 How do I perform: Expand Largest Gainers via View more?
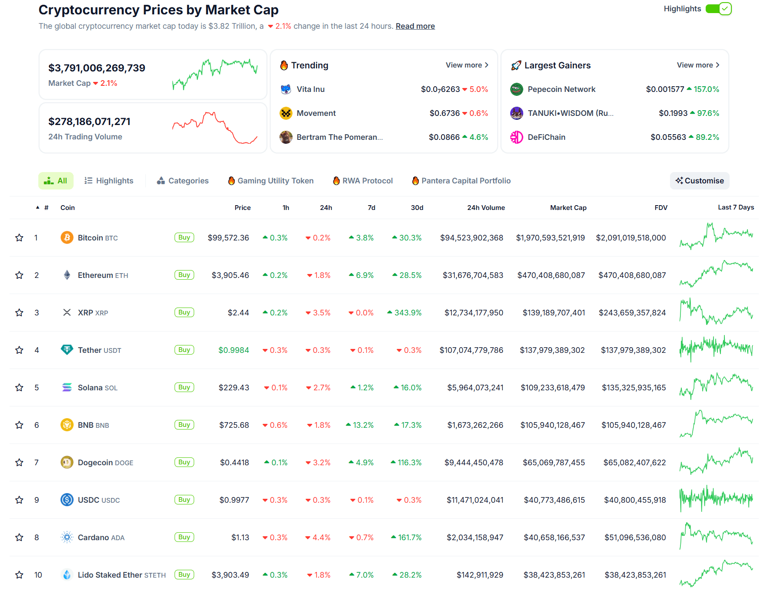click(698, 65)
